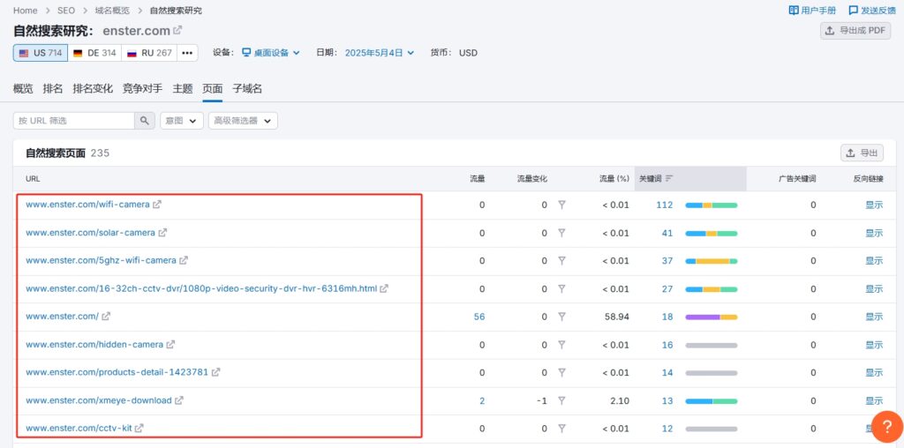
Task: Open 高级筛选器 advanced filters dropdown
Action: [x=243, y=121]
